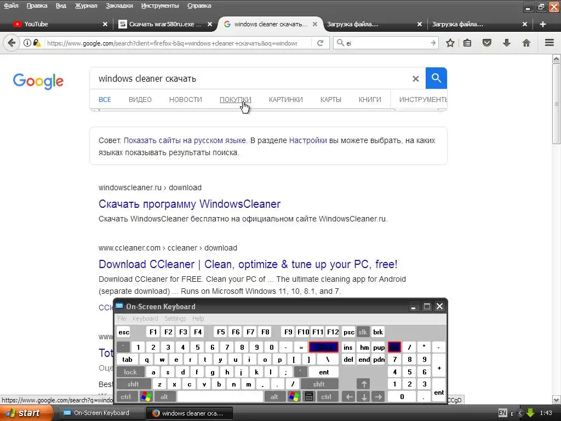Image resolution: width=561 pixels, height=421 pixels.
Task: Open the downloads arrow icon in toolbar
Action: point(507,43)
